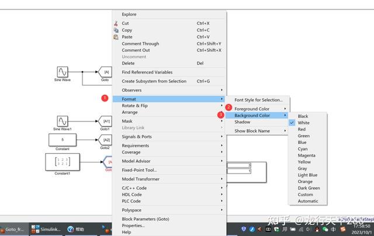Click the WeChat tray icon
Image resolution: width=374 pixels, height=236 pixels.
pyautogui.click(x=325, y=229)
